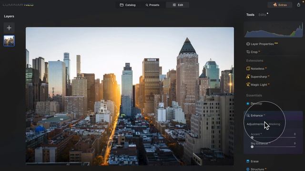The width and height of the screenshot is (305, 171).
Task: Click the Noiseless extension icon
Action: 248,68
